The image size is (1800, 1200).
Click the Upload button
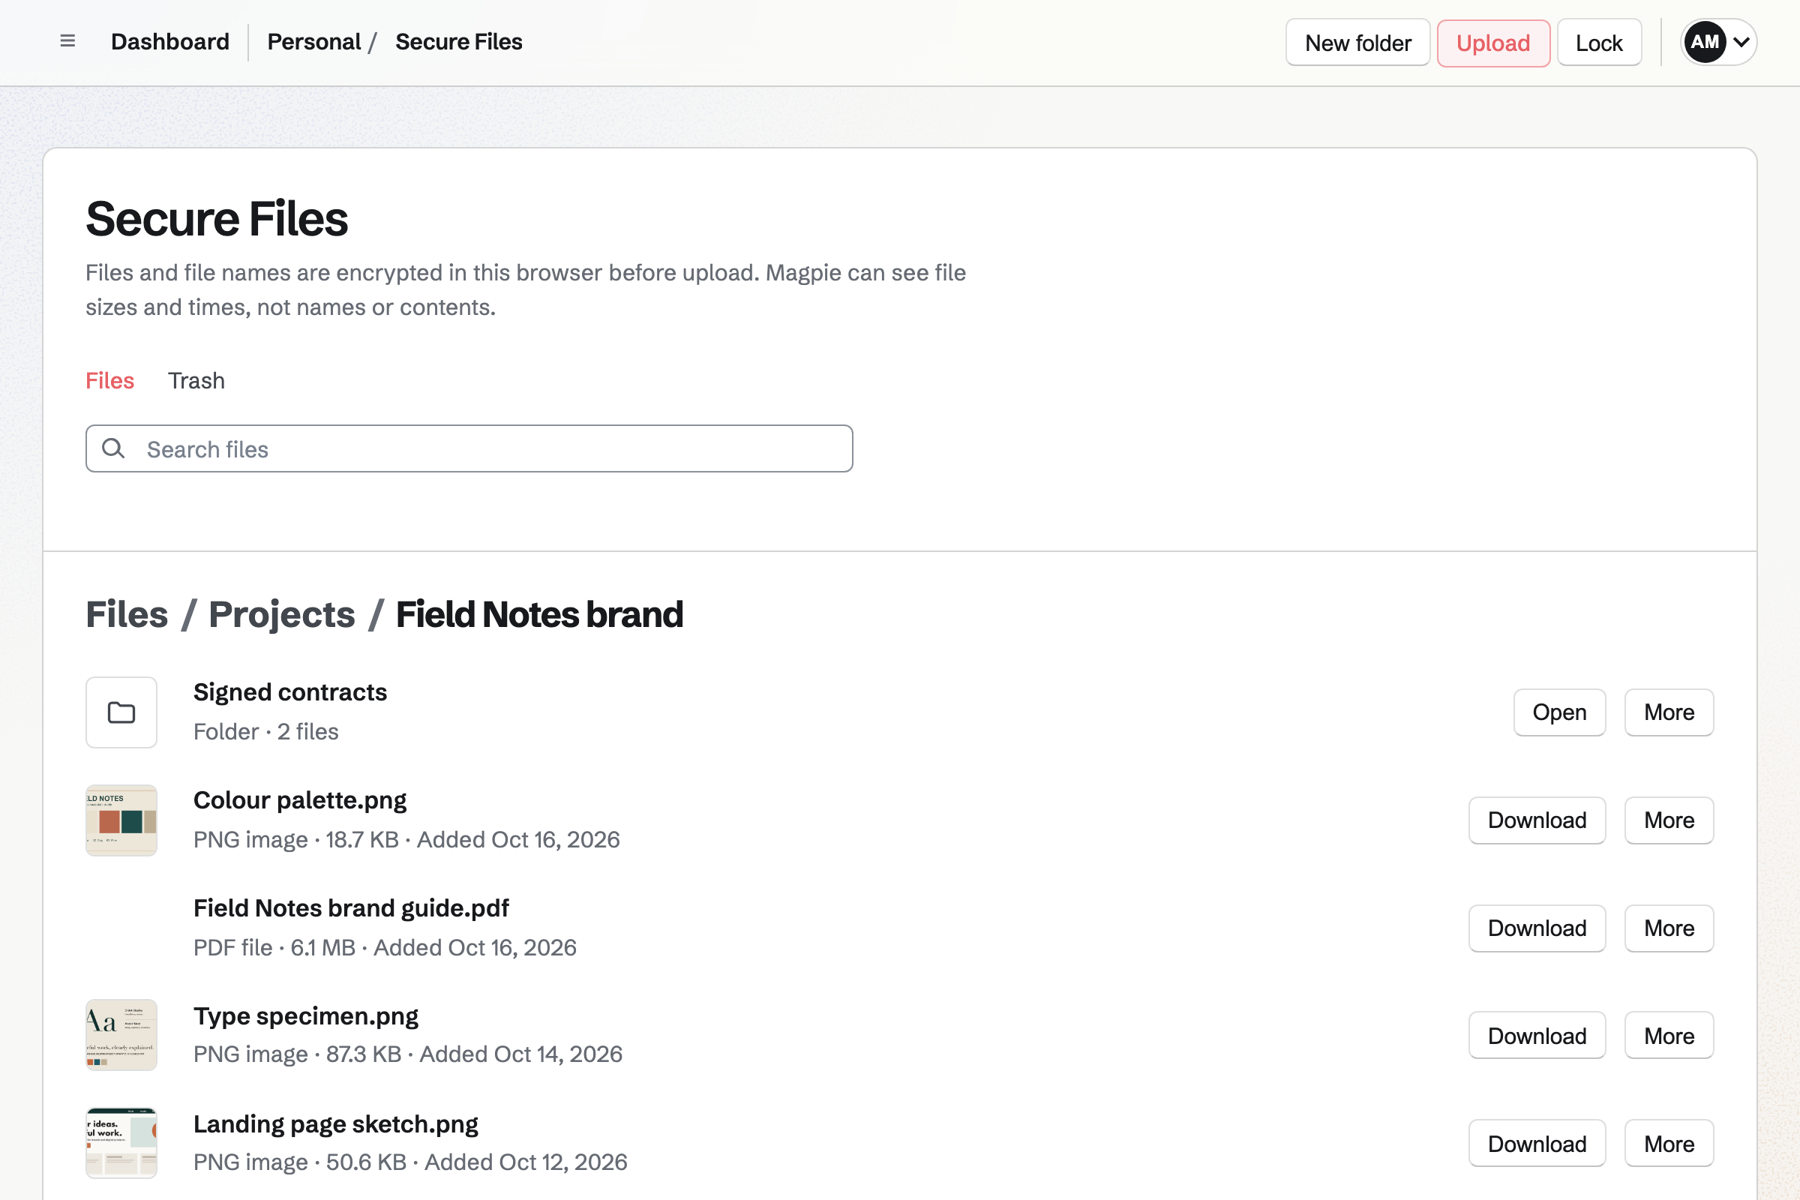[x=1493, y=43]
